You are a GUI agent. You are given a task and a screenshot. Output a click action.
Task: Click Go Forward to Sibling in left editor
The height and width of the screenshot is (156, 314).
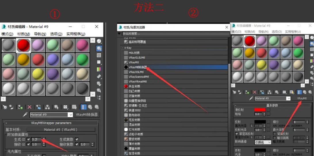click(x=97, y=107)
